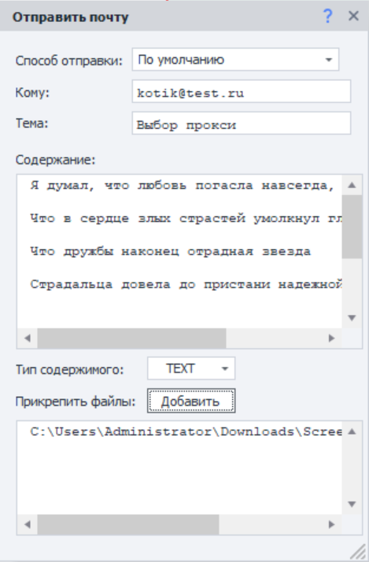369x562 pixels.
Task: Click the content area's down scroll arrow
Action: (352, 318)
